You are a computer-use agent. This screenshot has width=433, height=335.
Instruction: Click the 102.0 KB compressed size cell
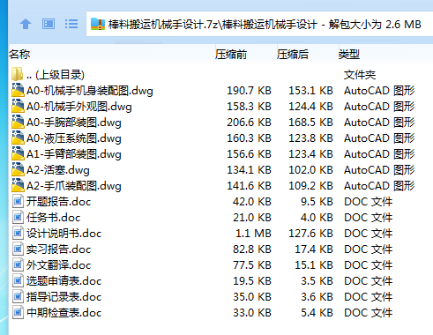pos(310,170)
